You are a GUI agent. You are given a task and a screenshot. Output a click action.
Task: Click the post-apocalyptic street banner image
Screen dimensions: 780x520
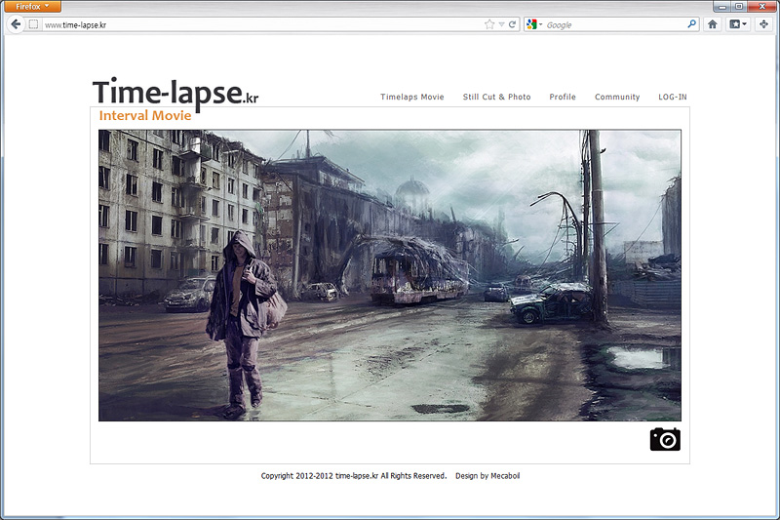[x=389, y=275]
